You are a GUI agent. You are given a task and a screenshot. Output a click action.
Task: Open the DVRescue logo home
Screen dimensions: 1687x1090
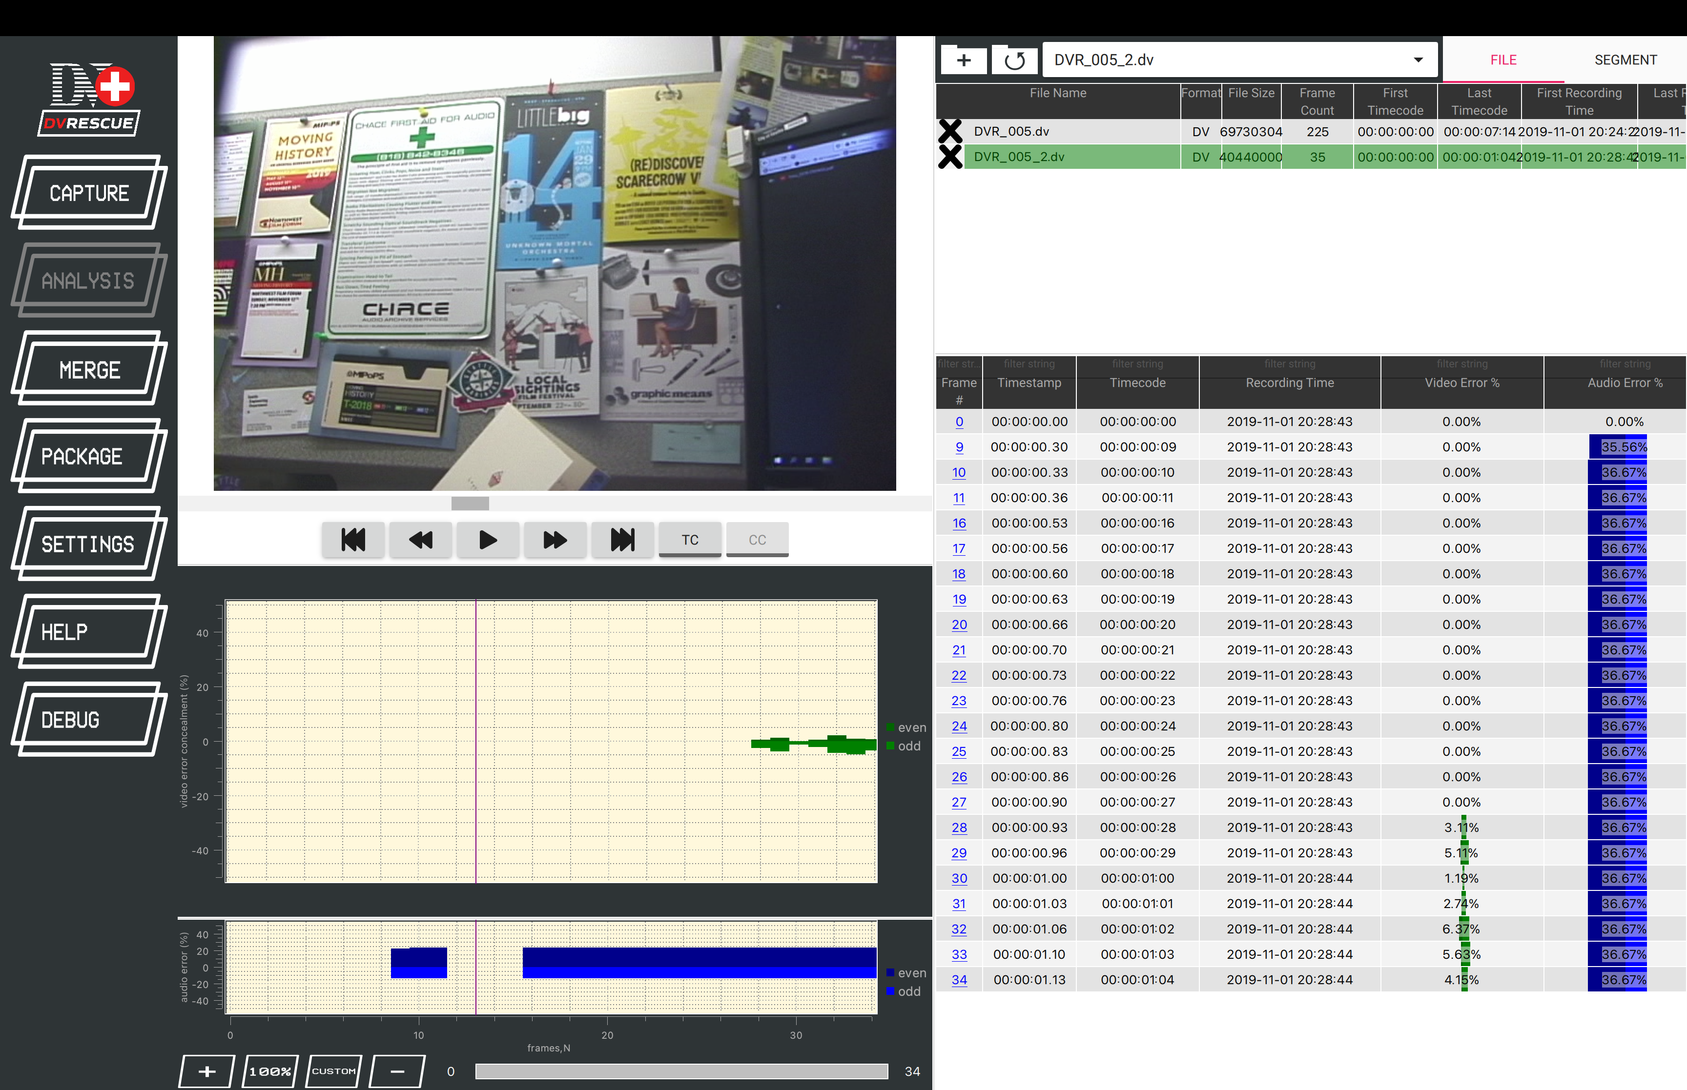point(89,99)
